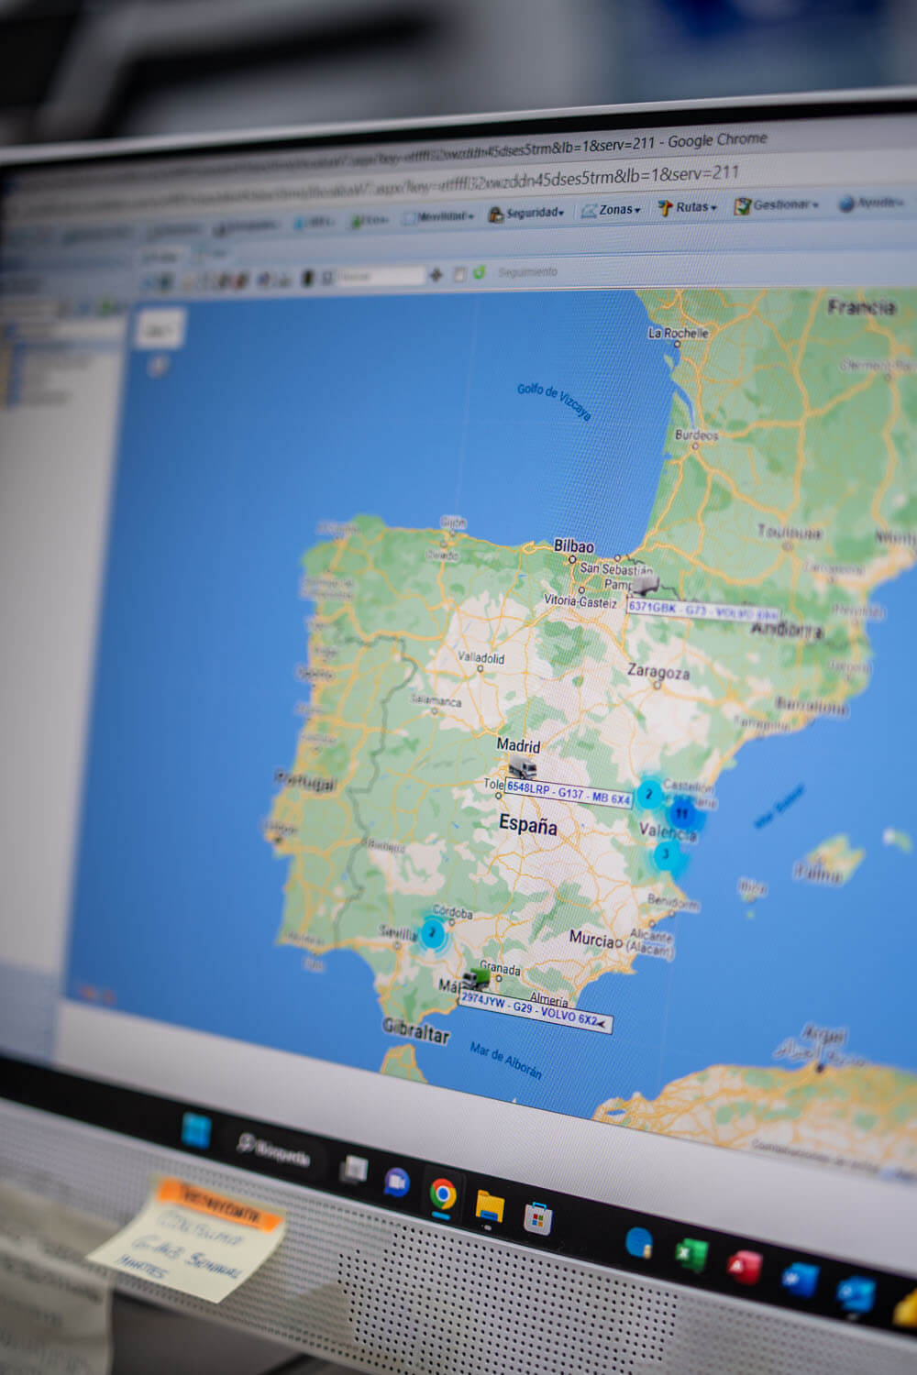Select vehicle label 2974JYW - G29 - VOLVO 6X2
This screenshot has height=1375, width=917.
(x=534, y=1010)
